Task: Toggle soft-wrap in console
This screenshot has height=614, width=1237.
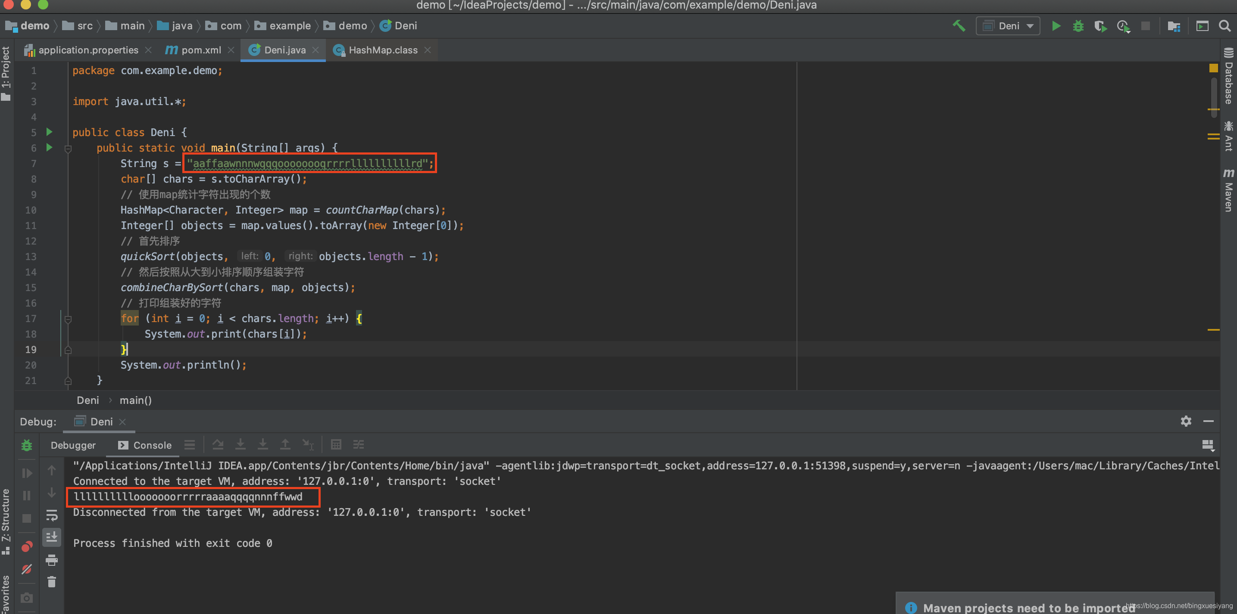Action: [x=52, y=515]
